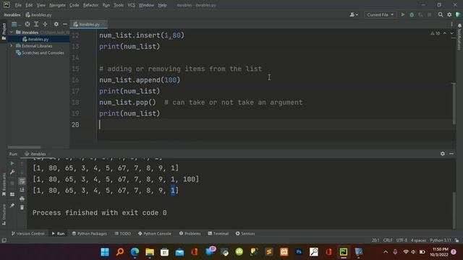Hide the Project tool window with minus icon

[65, 24]
